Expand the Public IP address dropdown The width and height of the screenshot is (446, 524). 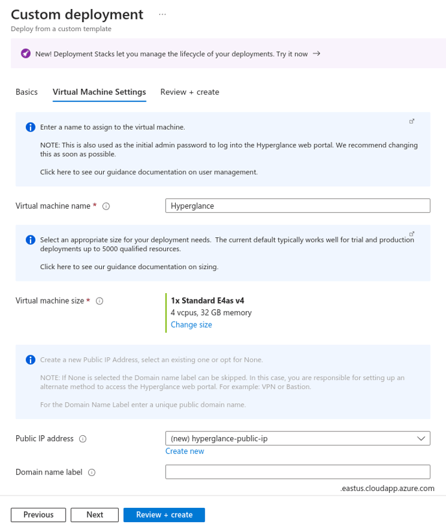(298, 438)
